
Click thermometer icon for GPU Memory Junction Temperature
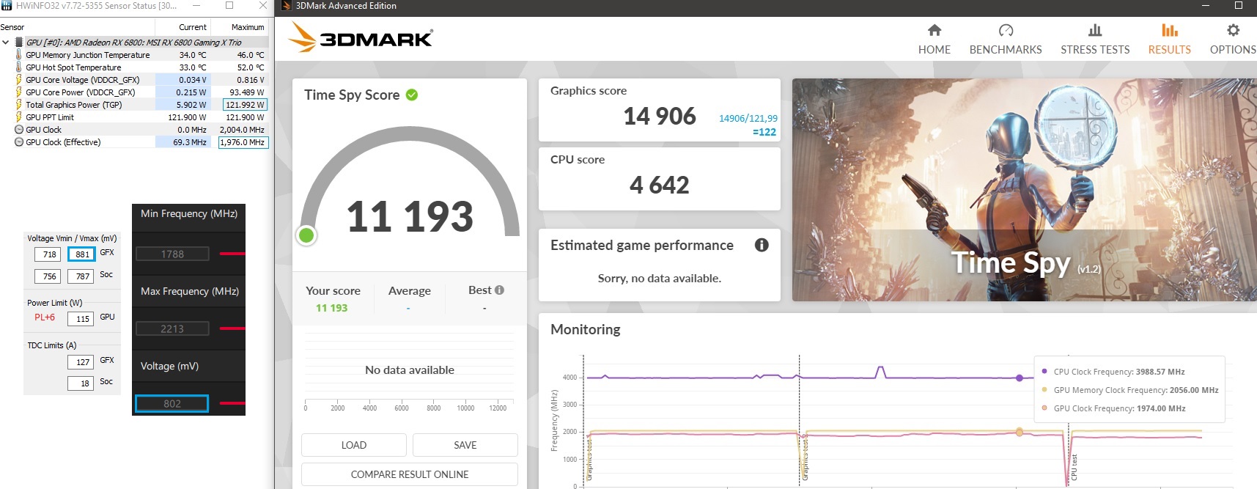tap(19, 54)
